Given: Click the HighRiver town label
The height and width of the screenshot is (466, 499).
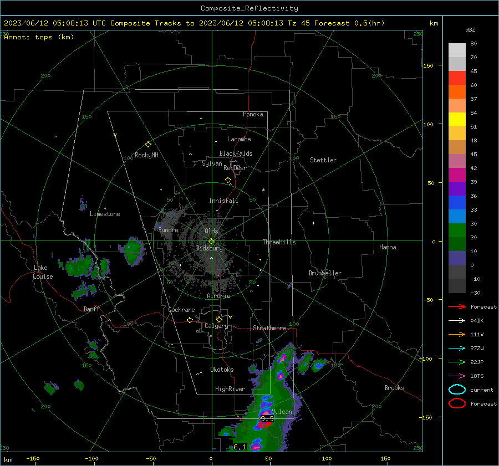Looking at the screenshot, I should [x=230, y=389].
